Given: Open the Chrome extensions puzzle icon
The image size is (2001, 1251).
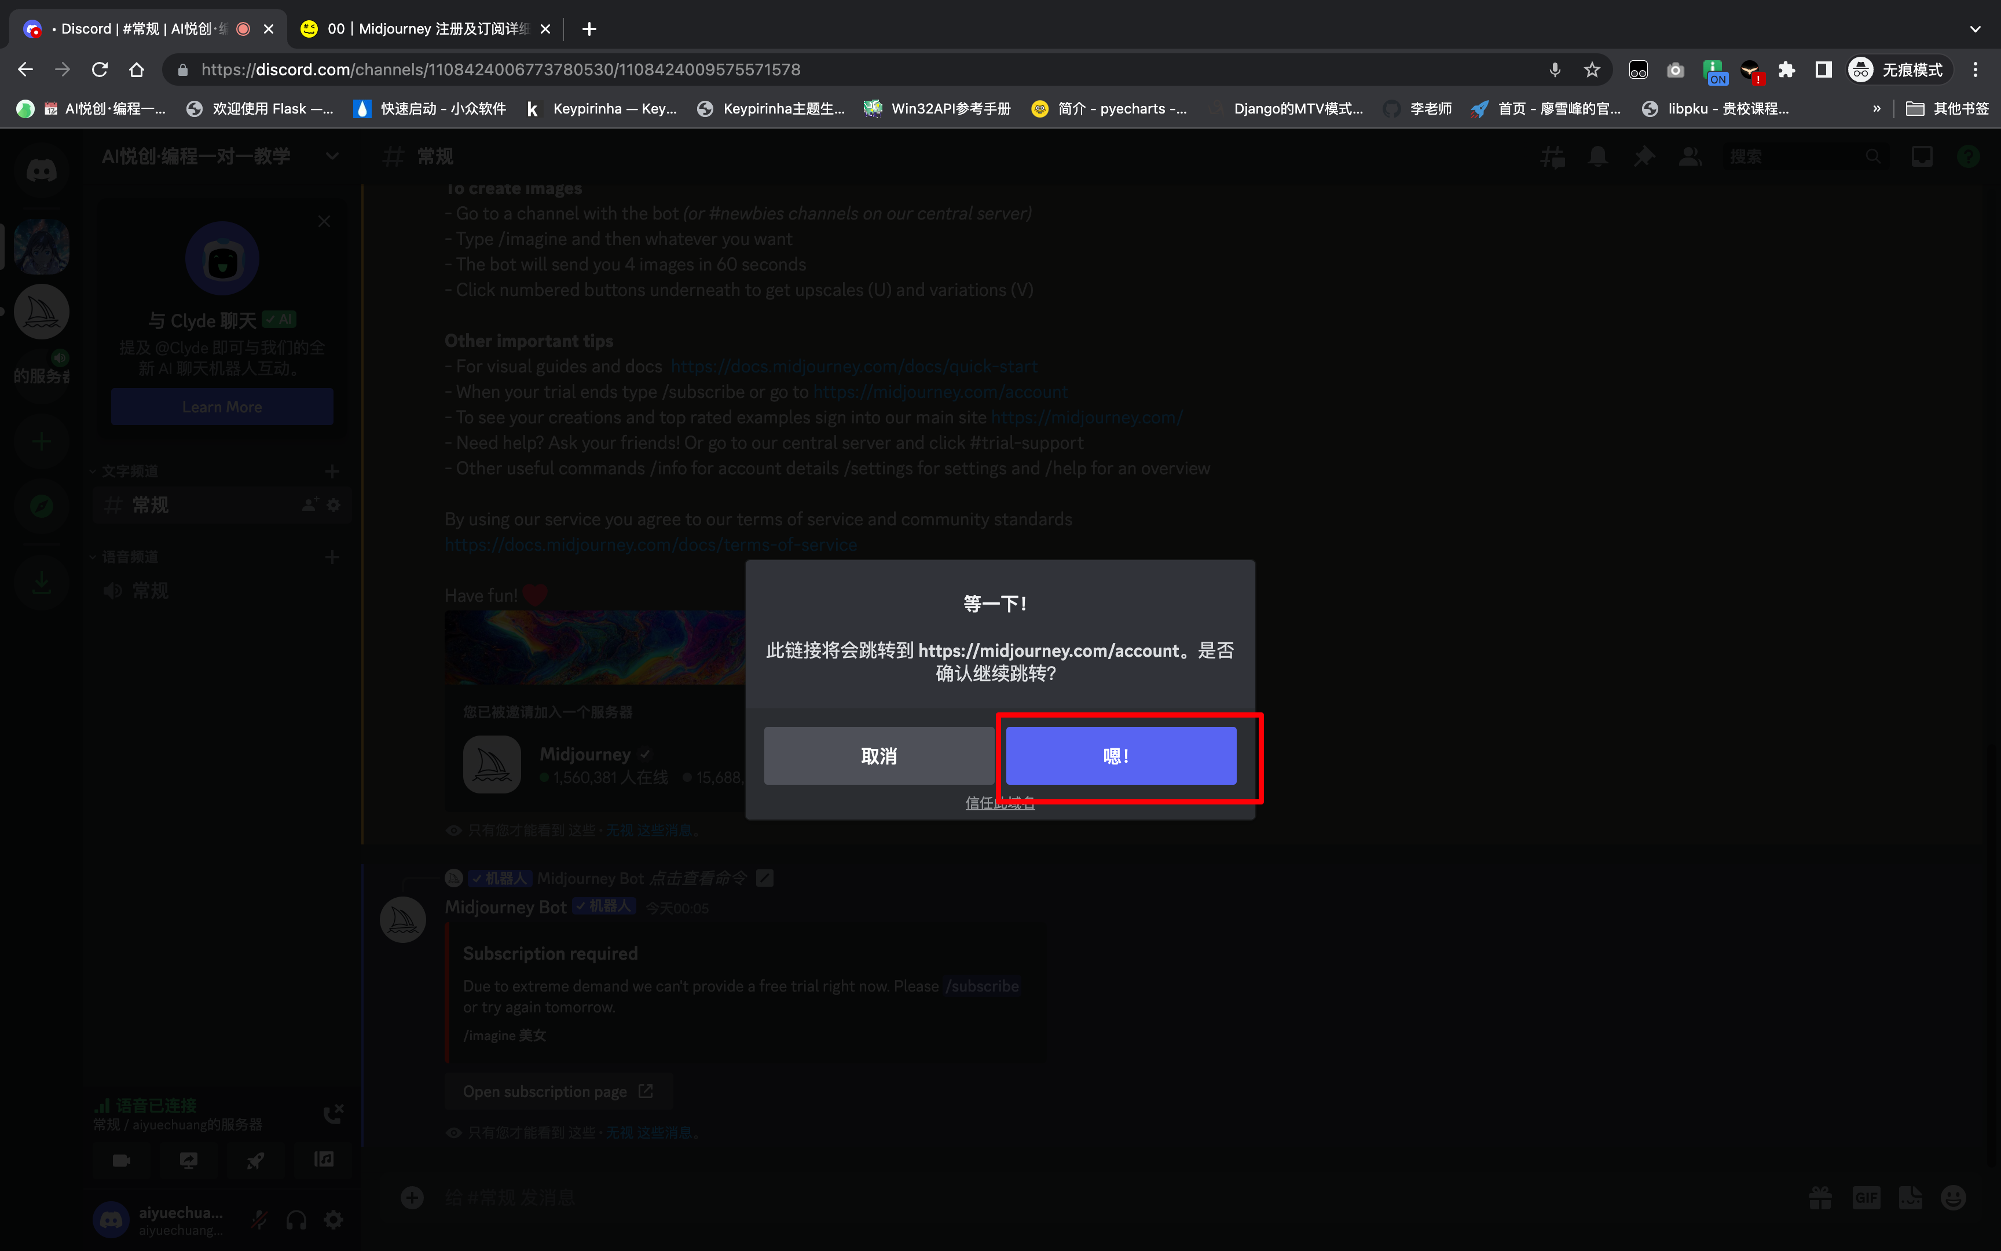Looking at the screenshot, I should (x=1787, y=69).
